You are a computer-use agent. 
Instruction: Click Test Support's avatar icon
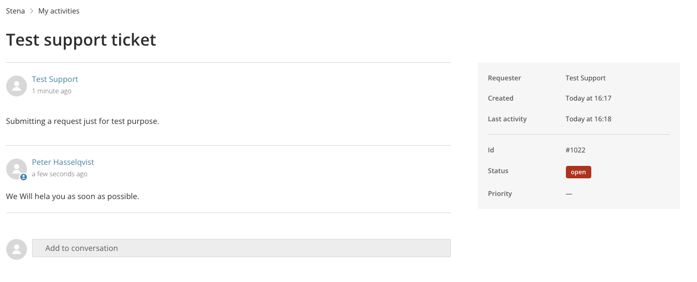(17, 86)
